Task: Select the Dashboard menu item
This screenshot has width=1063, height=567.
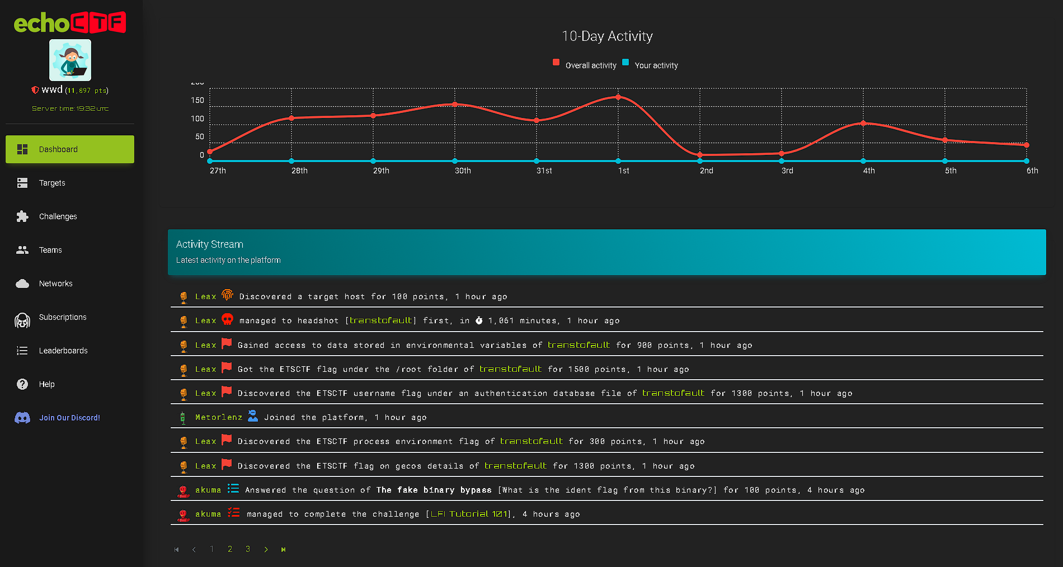Action: pos(70,149)
